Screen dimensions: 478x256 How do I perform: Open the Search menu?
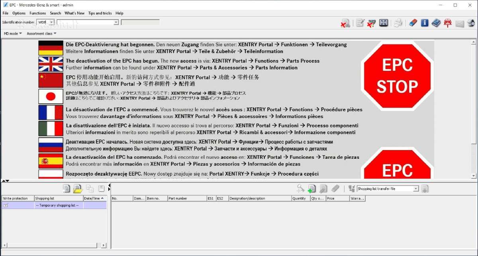tap(55, 13)
